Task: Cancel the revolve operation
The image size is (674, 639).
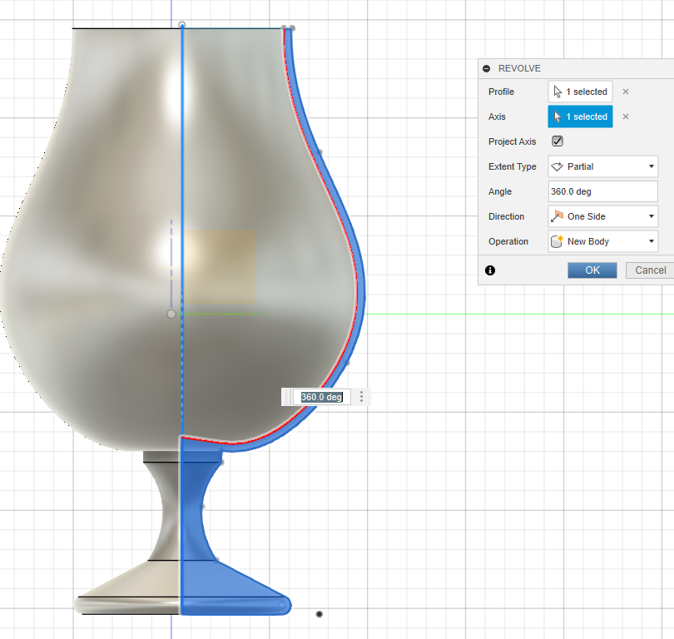Action: point(650,270)
